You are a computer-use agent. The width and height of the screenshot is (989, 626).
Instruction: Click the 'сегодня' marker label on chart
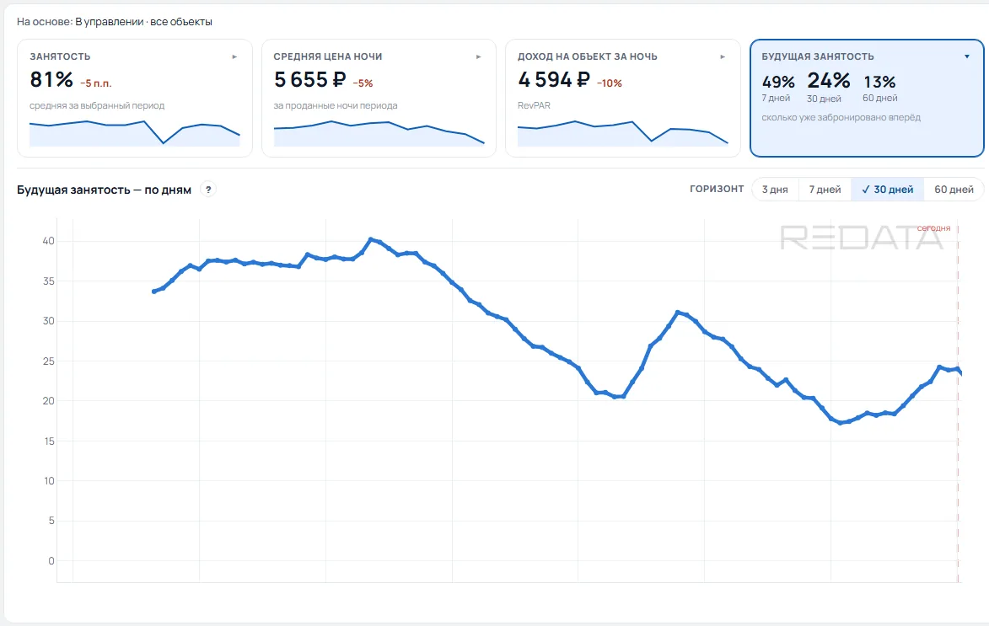[x=933, y=228]
